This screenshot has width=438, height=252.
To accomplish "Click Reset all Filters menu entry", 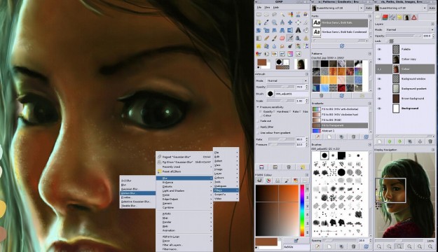I will click(184, 171).
